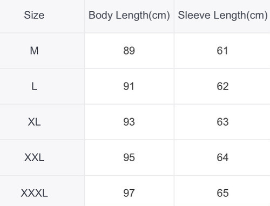The image size is (270, 206).
Task: Click body length value 93
Action: click(129, 122)
